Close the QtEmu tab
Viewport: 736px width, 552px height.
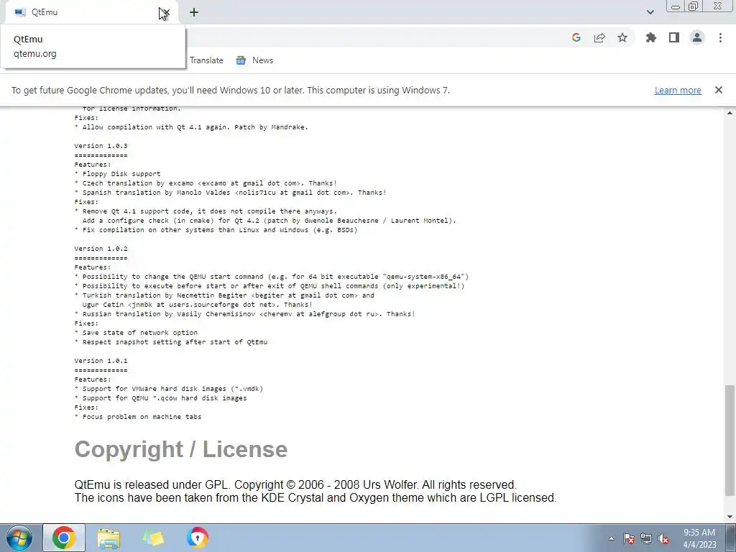pos(166,12)
